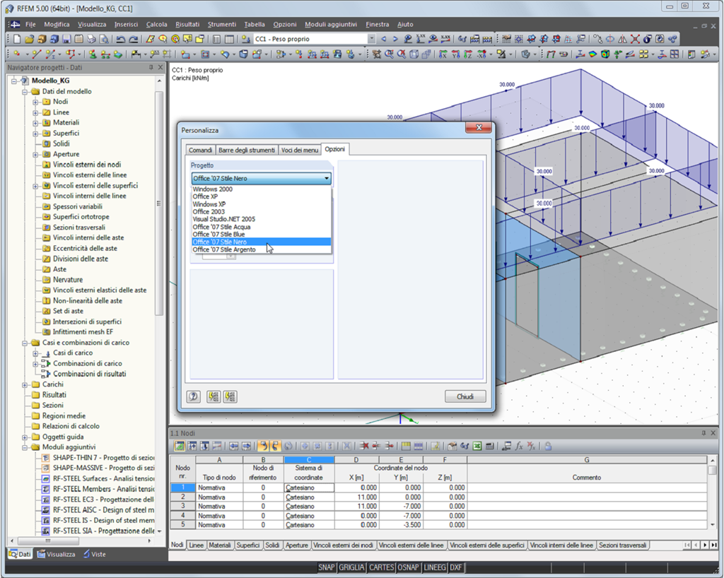724x578 pixels.
Task: Click the Save floppy disk icon
Action: (x=66, y=39)
